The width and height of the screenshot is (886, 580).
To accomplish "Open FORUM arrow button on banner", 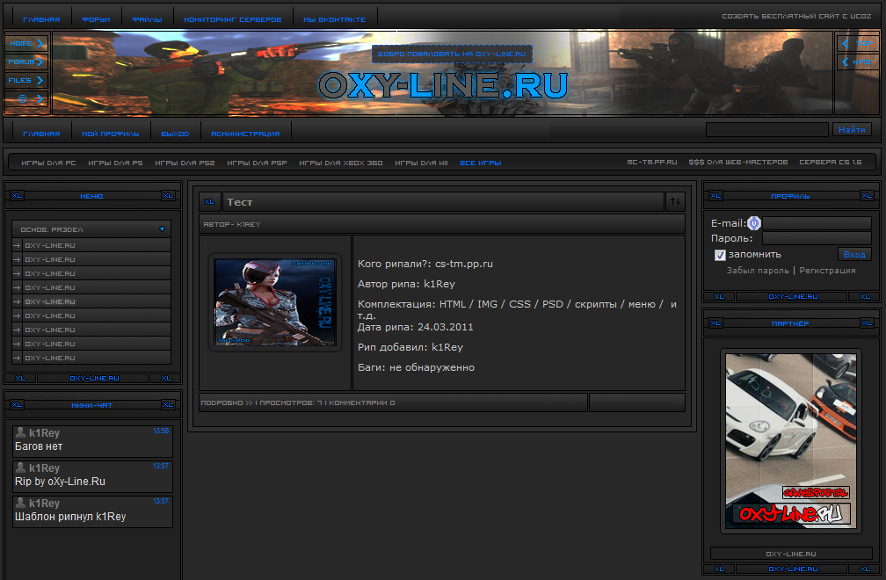I will [x=26, y=62].
